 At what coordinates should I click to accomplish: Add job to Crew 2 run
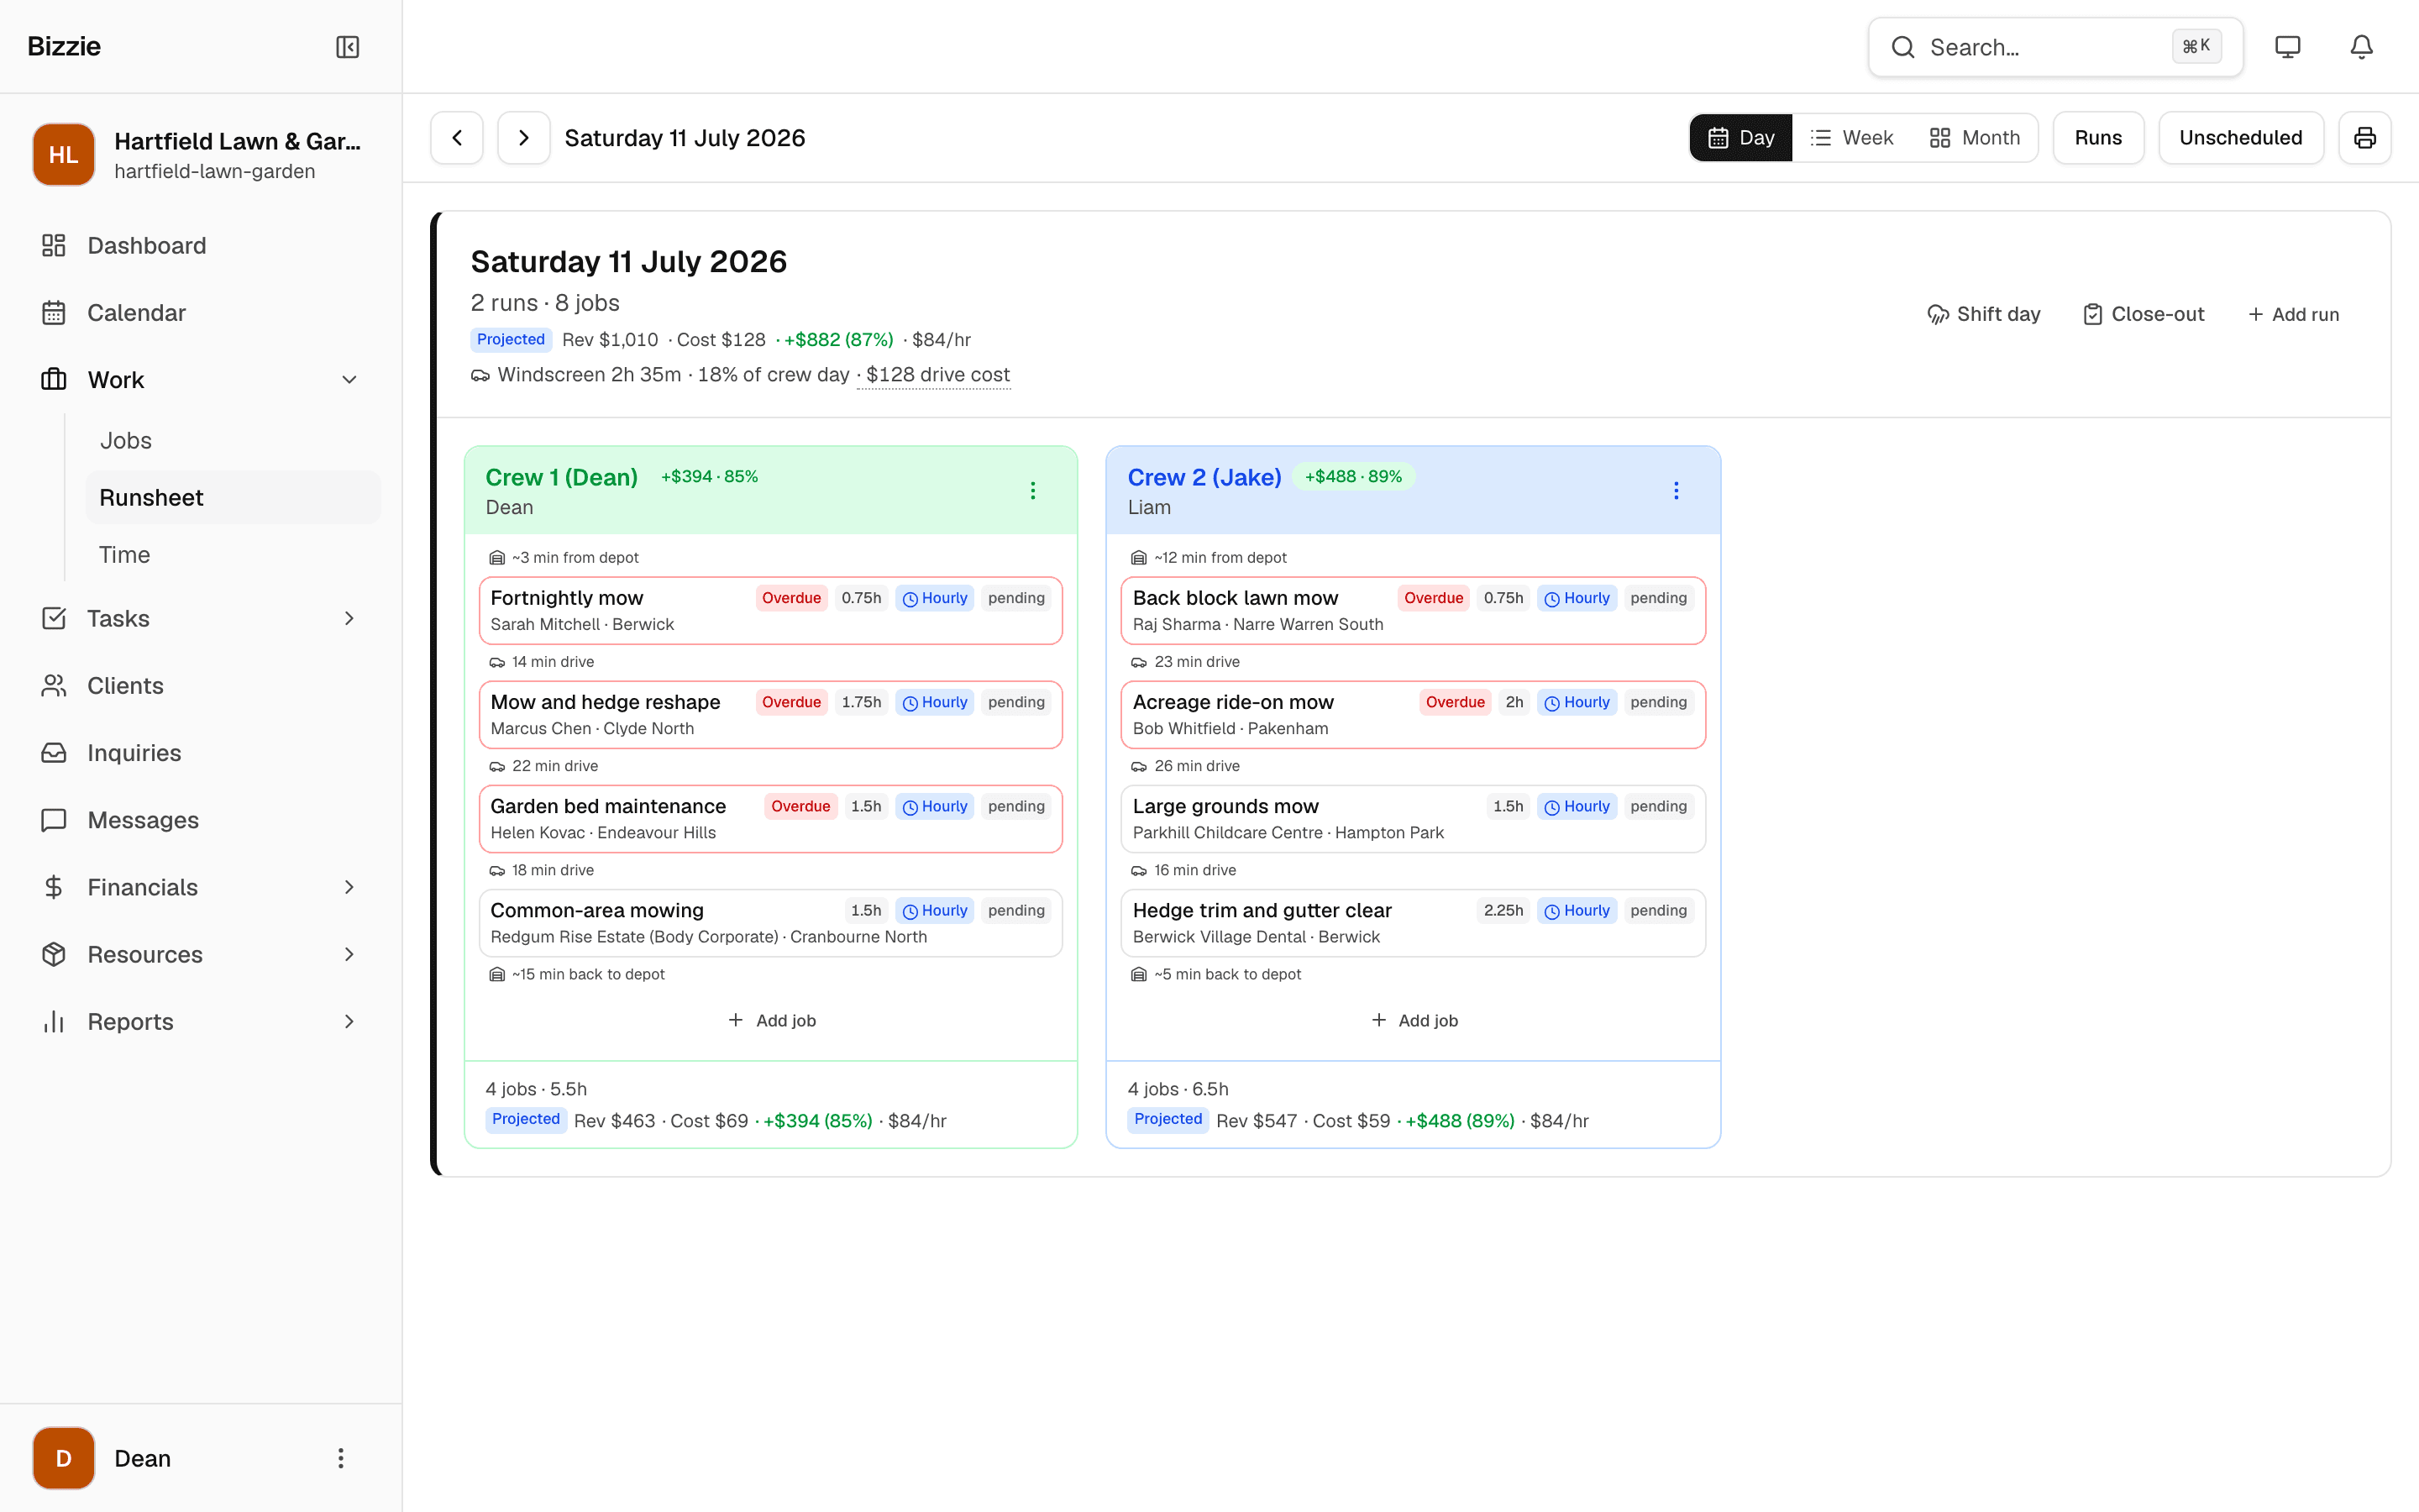1414,1020
